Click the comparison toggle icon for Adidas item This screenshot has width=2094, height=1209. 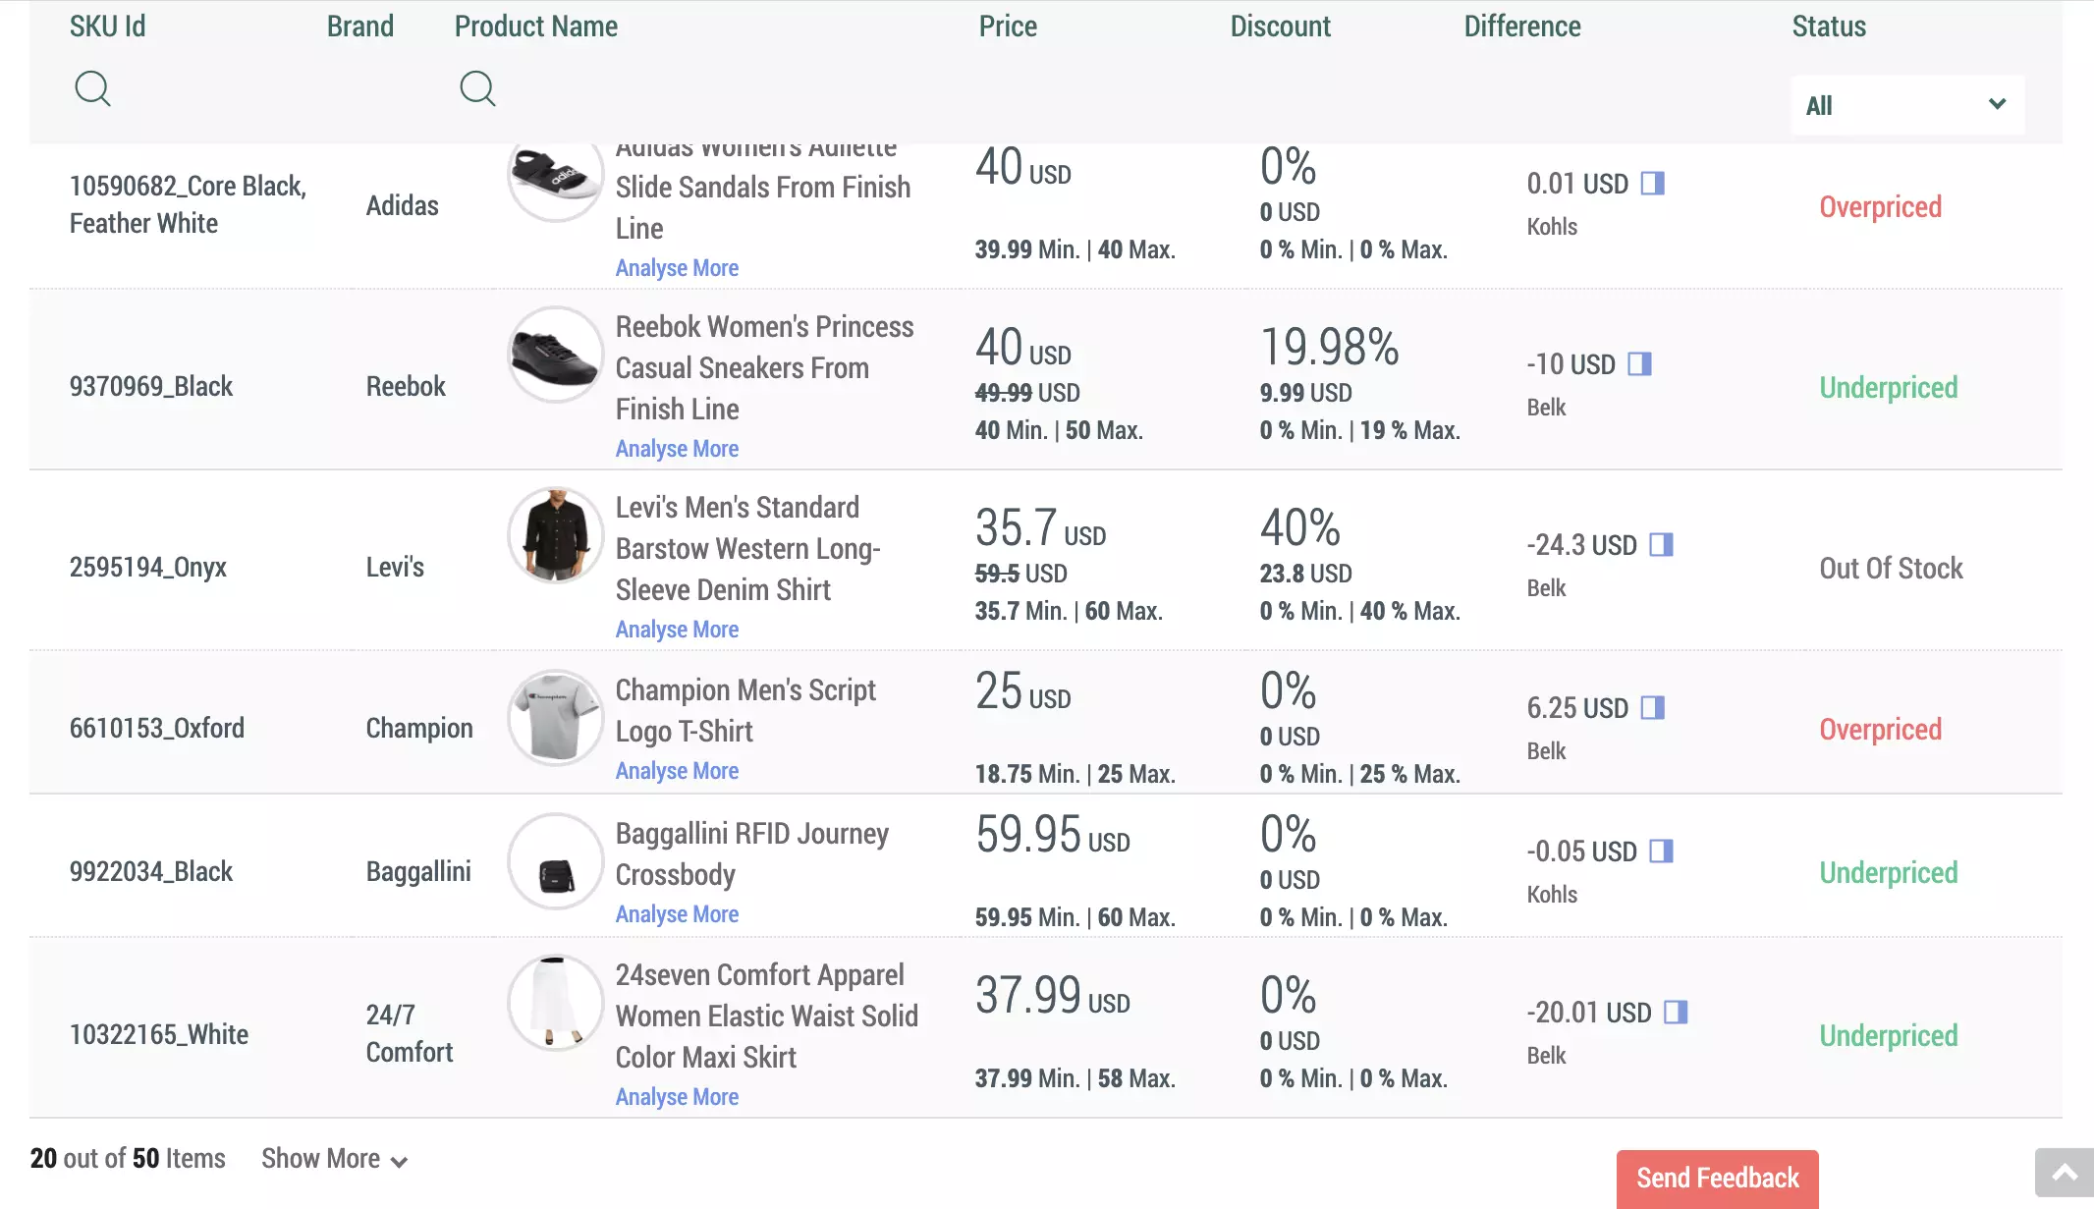[x=1654, y=182]
